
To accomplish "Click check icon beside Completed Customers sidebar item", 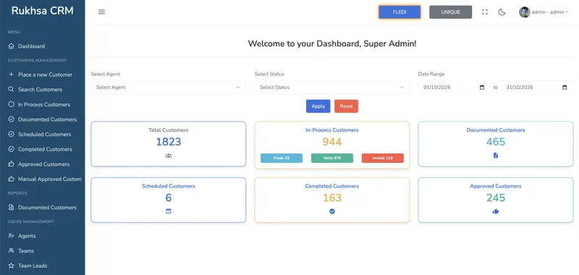I will tap(11, 149).
